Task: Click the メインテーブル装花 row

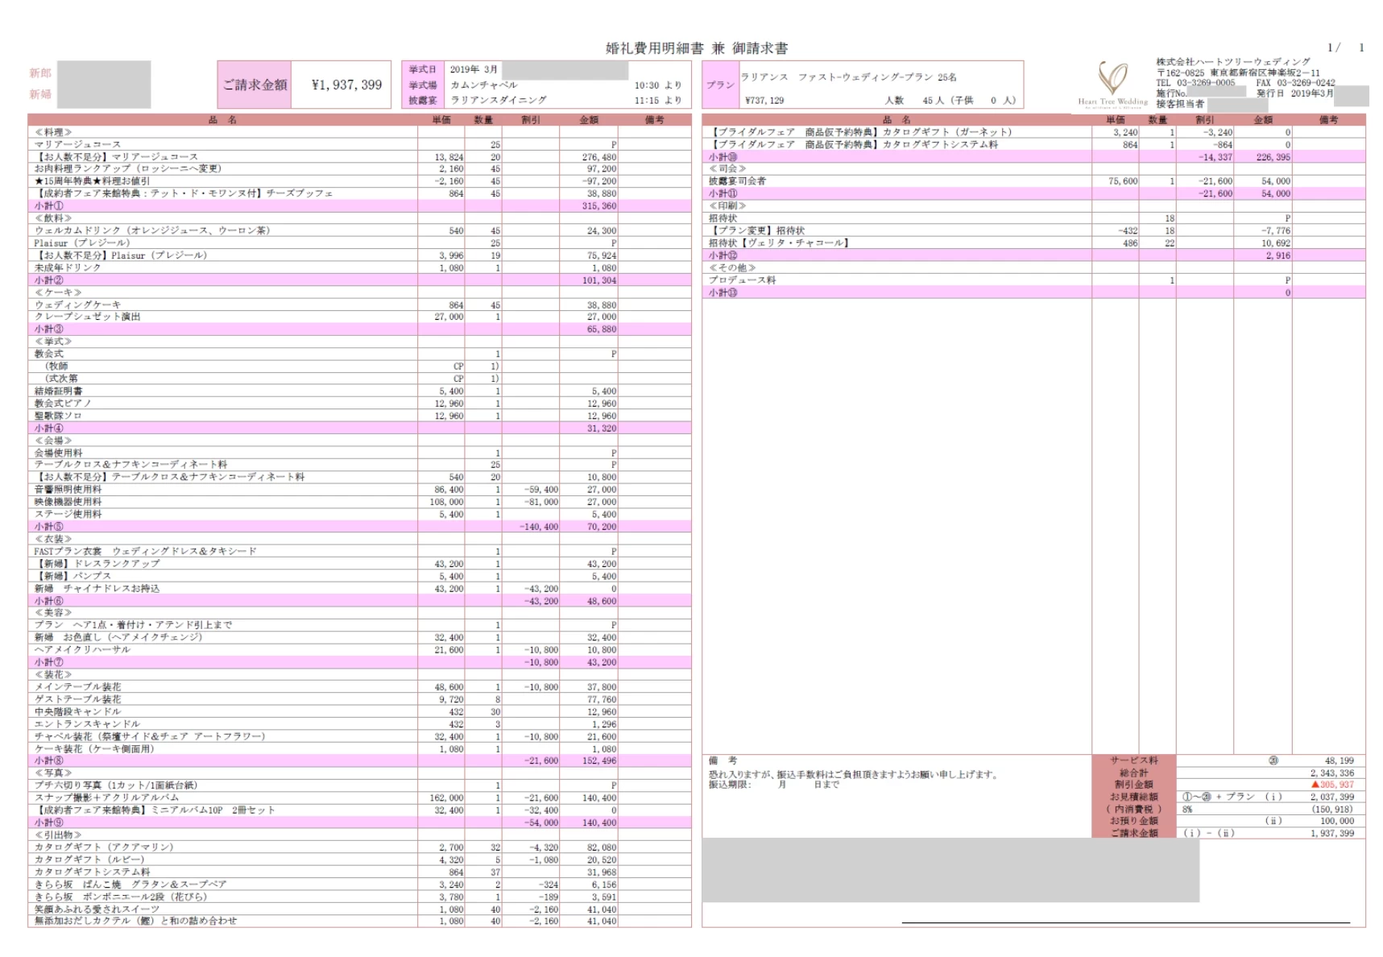Action: point(359,687)
